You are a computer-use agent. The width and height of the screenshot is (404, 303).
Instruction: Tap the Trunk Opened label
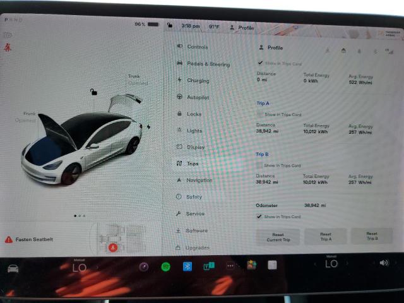click(x=138, y=80)
